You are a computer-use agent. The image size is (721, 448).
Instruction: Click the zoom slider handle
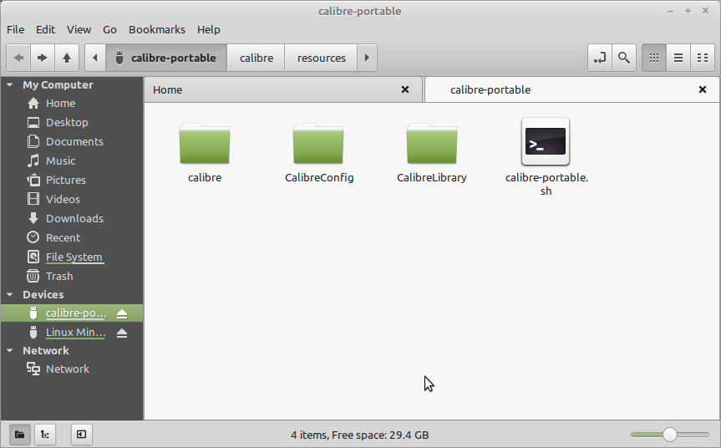click(x=670, y=435)
